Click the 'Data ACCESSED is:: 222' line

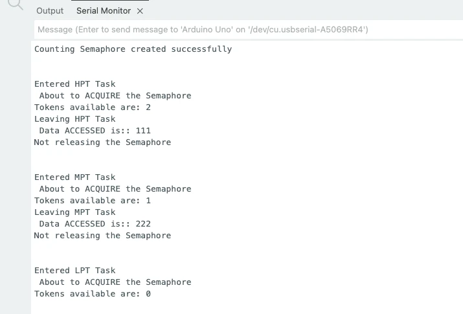tap(95, 224)
